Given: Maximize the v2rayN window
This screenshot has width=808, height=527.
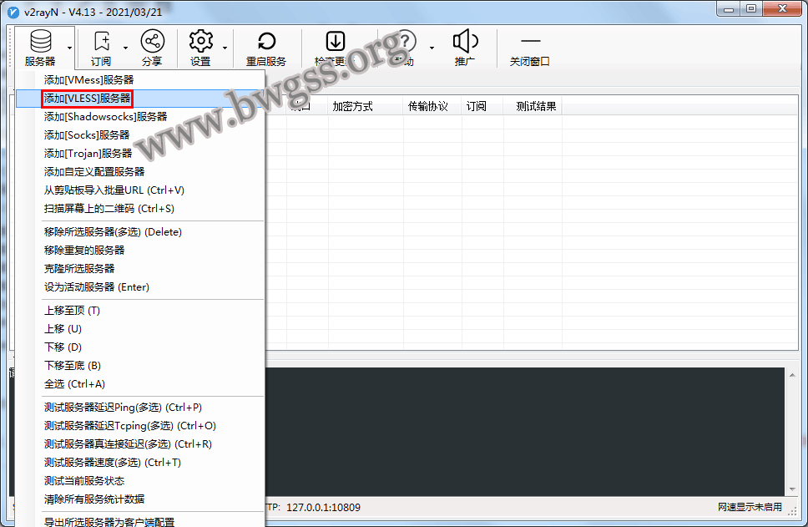Looking at the screenshot, I should tap(751, 8).
